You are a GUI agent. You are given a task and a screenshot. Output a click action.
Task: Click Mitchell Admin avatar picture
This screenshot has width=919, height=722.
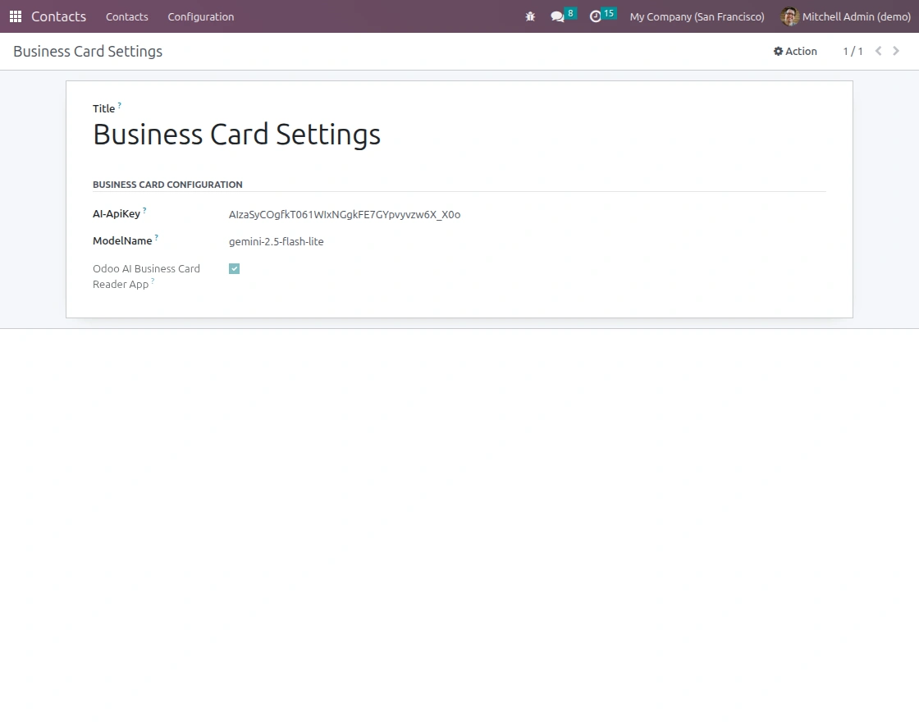pos(789,16)
